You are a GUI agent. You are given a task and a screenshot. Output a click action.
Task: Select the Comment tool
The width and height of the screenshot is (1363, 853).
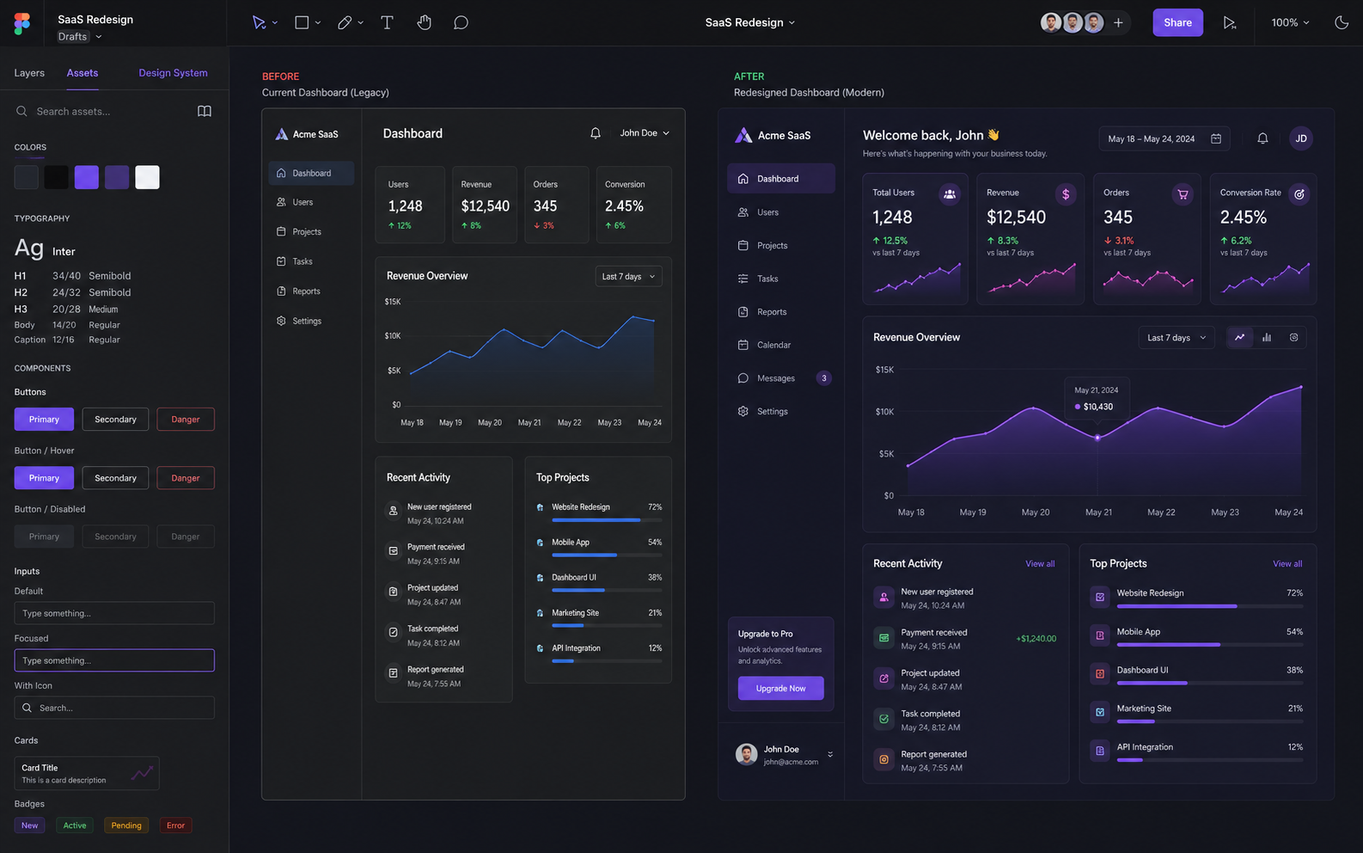pos(461,22)
